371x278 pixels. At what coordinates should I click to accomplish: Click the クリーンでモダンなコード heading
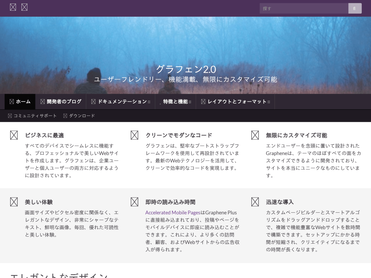pos(179,135)
